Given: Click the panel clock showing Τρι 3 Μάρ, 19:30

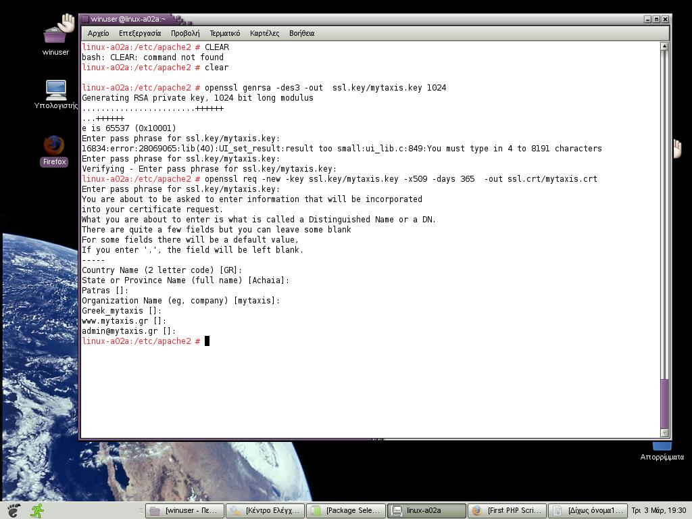Looking at the screenshot, I should tap(658, 511).
